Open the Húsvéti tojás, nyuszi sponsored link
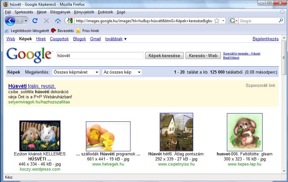 (x=32, y=86)
